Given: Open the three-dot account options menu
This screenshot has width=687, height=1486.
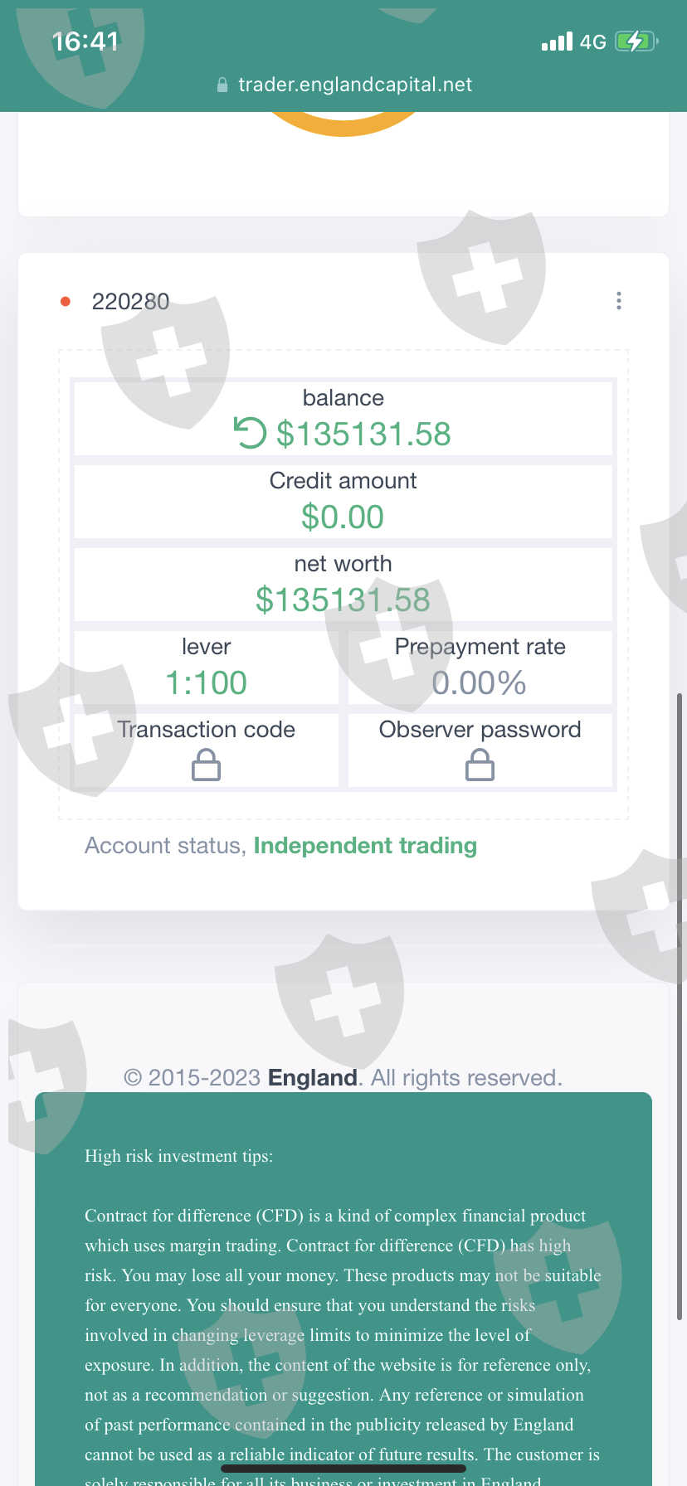Looking at the screenshot, I should click(619, 301).
